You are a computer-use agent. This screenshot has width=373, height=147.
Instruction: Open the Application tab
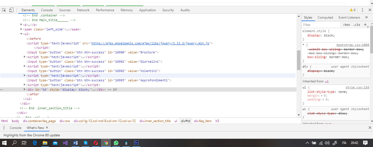tap(147, 10)
